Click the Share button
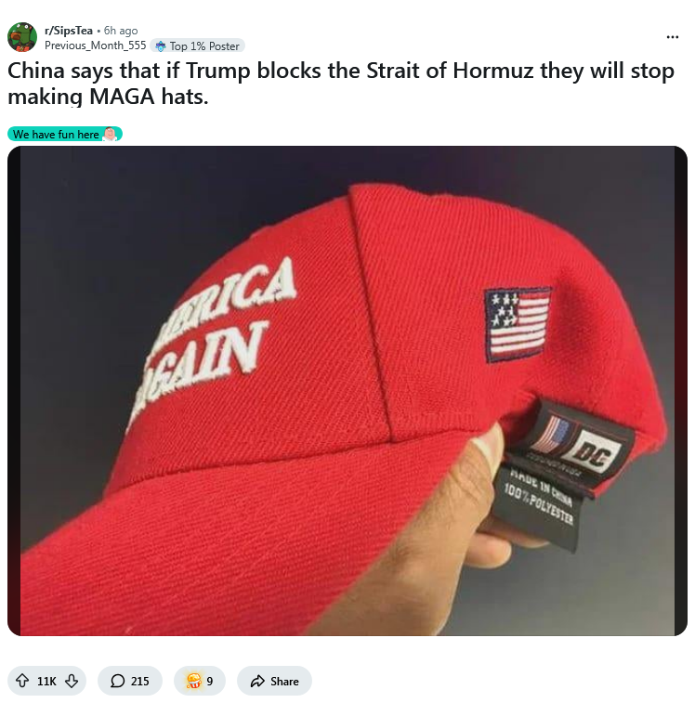The image size is (695, 703). click(x=274, y=681)
